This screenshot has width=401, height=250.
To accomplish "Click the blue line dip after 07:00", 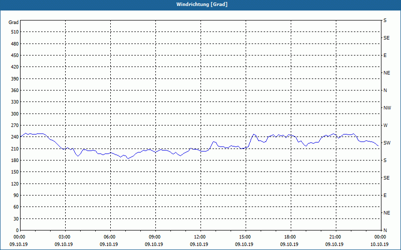I will click(x=128, y=158).
